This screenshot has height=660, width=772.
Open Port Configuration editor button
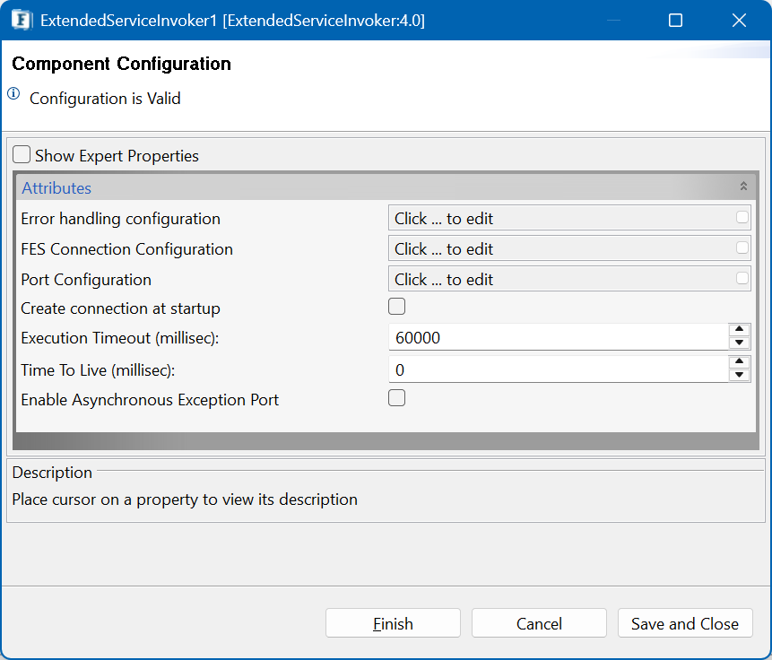click(x=742, y=279)
